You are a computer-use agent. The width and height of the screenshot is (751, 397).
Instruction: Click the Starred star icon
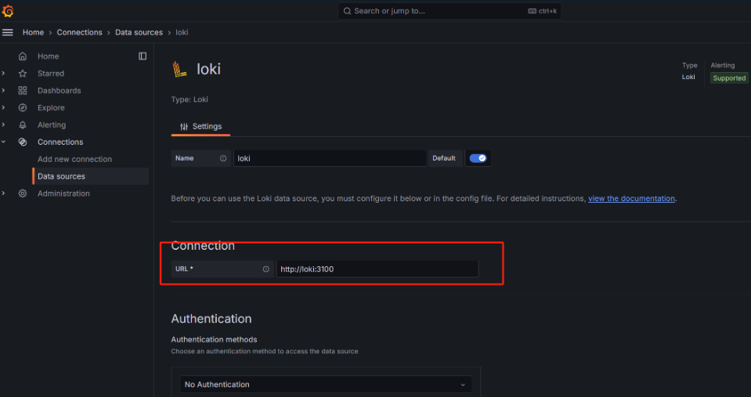pos(23,74)
